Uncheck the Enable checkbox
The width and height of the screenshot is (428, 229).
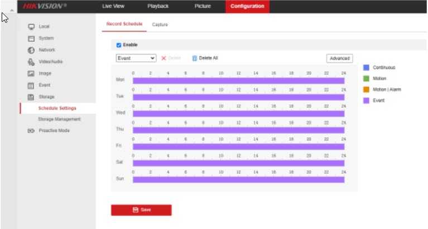119,45
